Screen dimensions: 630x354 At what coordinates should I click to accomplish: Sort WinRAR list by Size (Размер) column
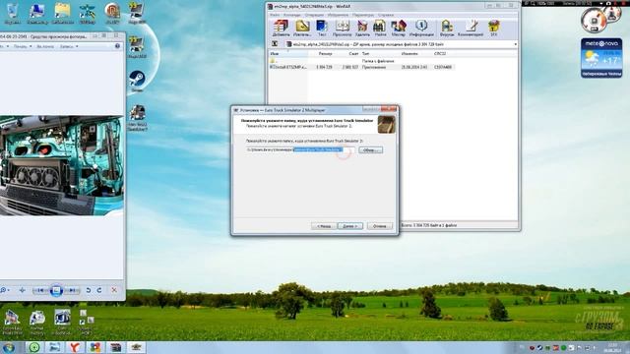325,53
